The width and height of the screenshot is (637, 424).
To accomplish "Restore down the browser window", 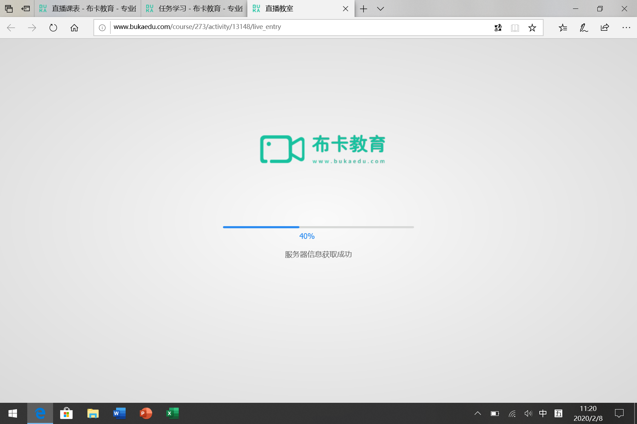I will click(x=600, y=8).
